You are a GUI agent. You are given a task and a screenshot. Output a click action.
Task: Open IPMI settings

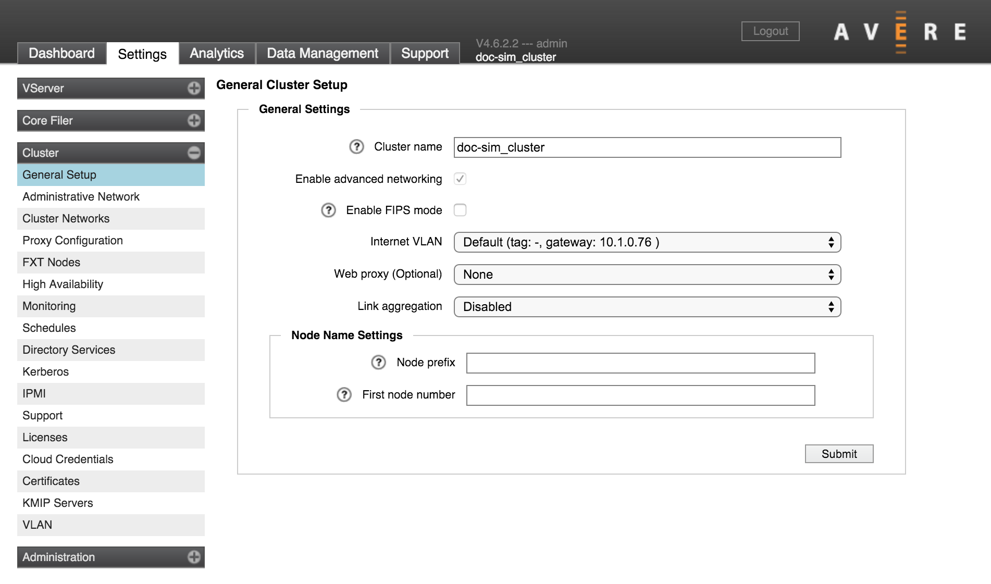coord(111,394)
